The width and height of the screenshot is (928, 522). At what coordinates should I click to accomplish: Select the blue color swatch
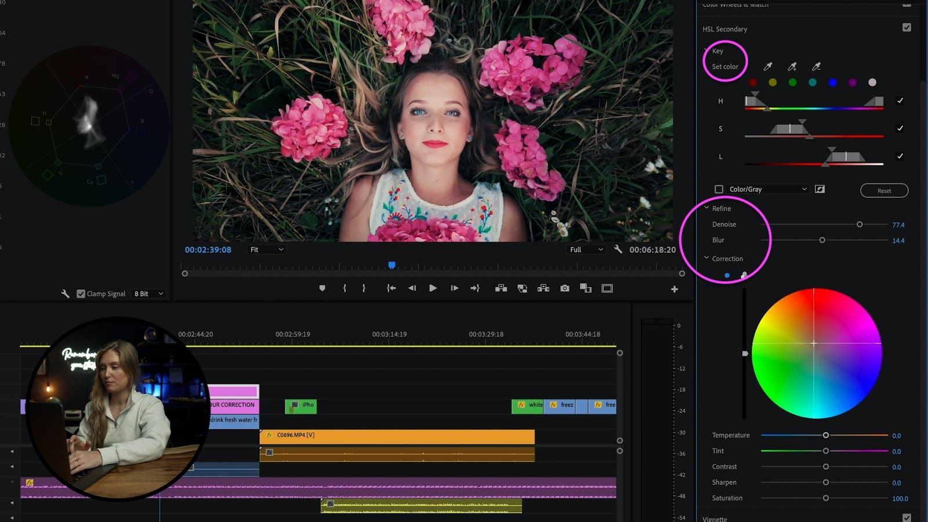832,83
